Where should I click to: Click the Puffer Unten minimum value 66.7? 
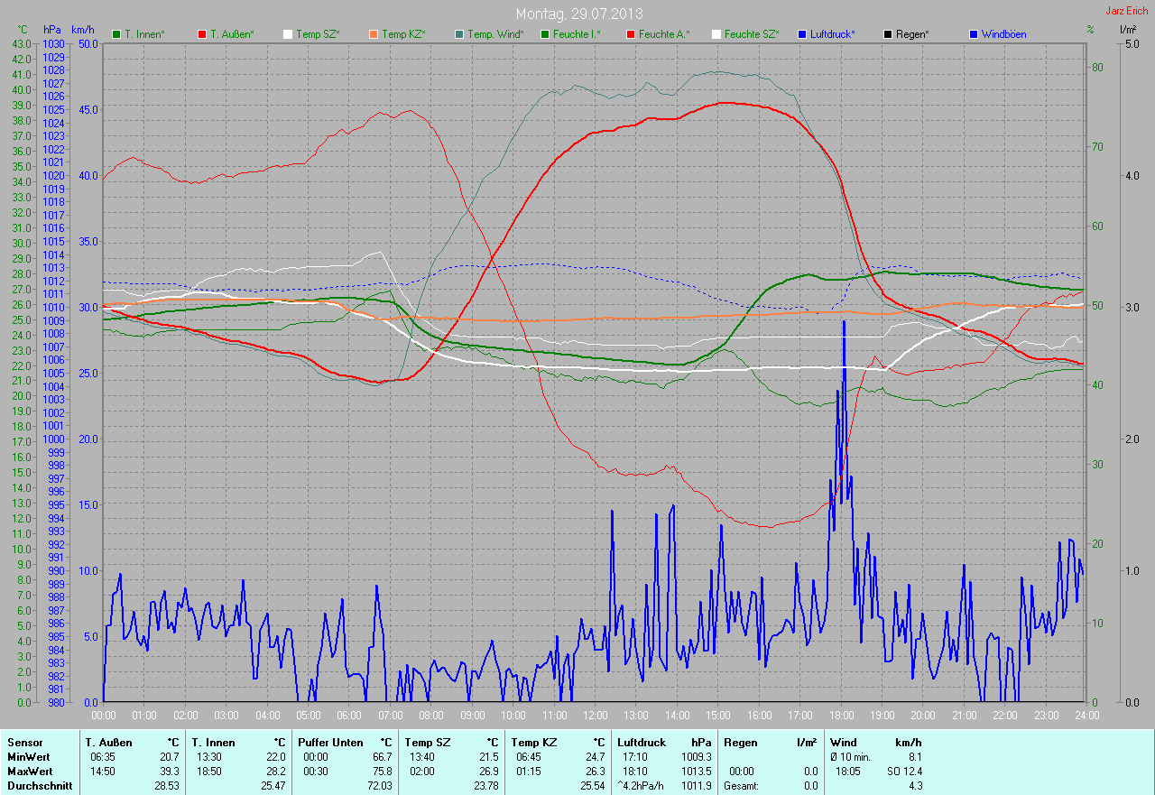tap(381, 757)
